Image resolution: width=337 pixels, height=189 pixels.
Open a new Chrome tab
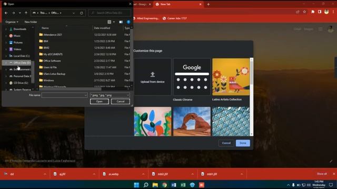pyautogui.click(x=209, y=4)
